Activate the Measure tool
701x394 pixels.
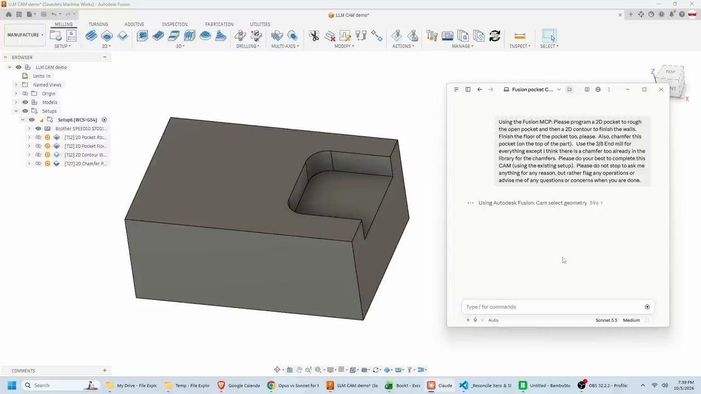point(520,36)
